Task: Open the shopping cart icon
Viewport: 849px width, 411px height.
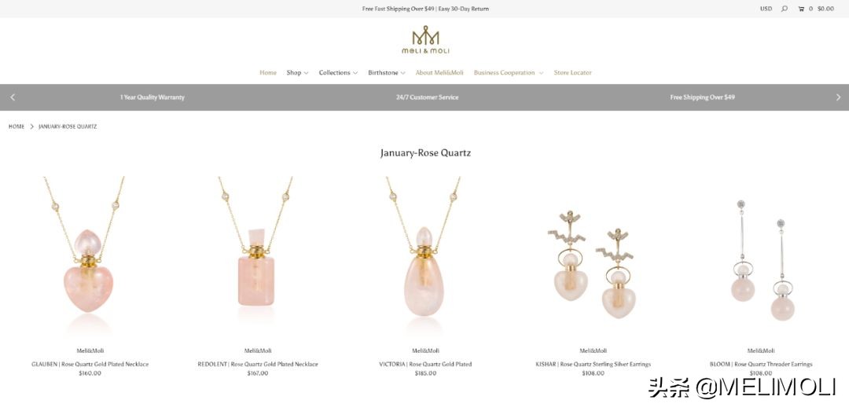Action: (801, 9)
